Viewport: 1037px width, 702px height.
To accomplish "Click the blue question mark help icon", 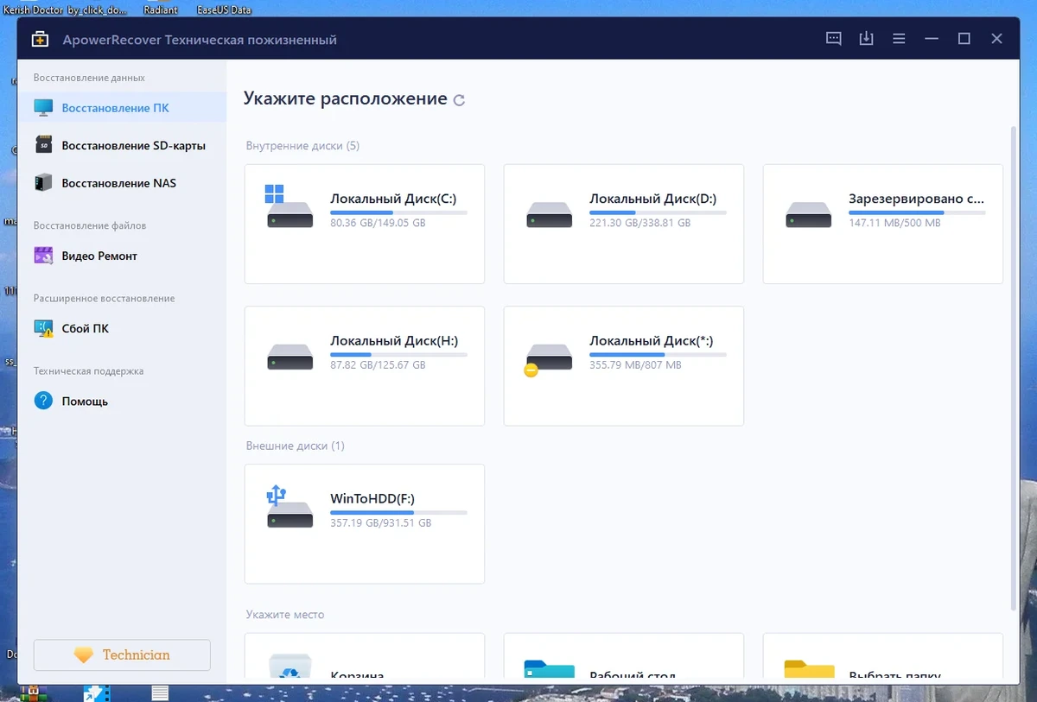I will [43, 401].
